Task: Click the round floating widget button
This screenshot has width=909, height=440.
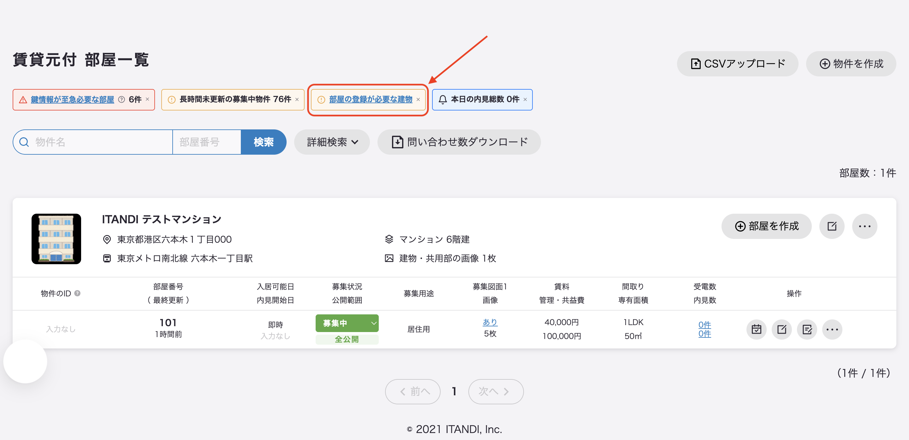Action: pyautogui.click(x=25, y=361)
